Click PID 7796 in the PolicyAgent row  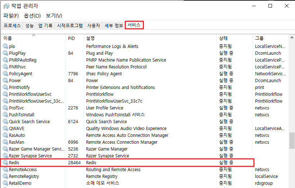tap(73, 74)
